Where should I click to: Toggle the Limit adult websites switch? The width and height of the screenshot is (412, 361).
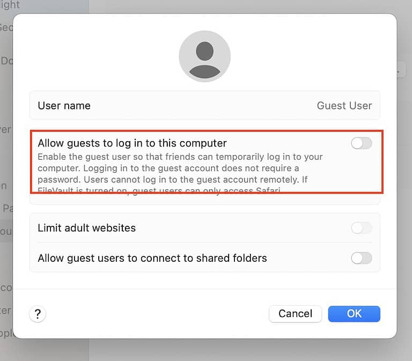click(361, 228)
